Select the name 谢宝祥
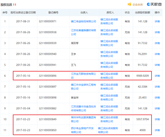Image resolution: width=165 pixels, height=137 pixels. click(75, 97)
